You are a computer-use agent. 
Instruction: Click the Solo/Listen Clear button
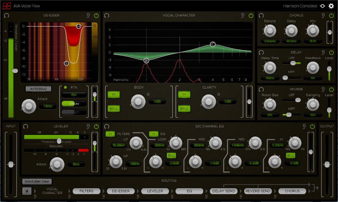[x=36, y=181]
